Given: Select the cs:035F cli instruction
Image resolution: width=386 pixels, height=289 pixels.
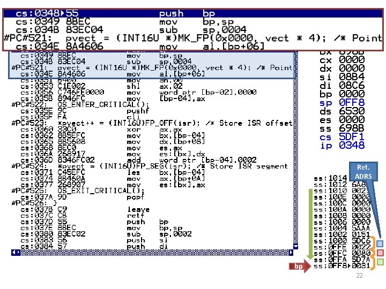Looking at the screenshot, I should click(80, 117).
